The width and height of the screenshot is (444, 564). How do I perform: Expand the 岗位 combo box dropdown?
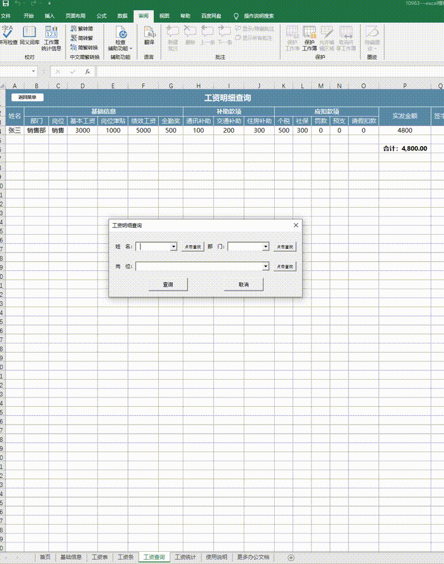(266, 267)
